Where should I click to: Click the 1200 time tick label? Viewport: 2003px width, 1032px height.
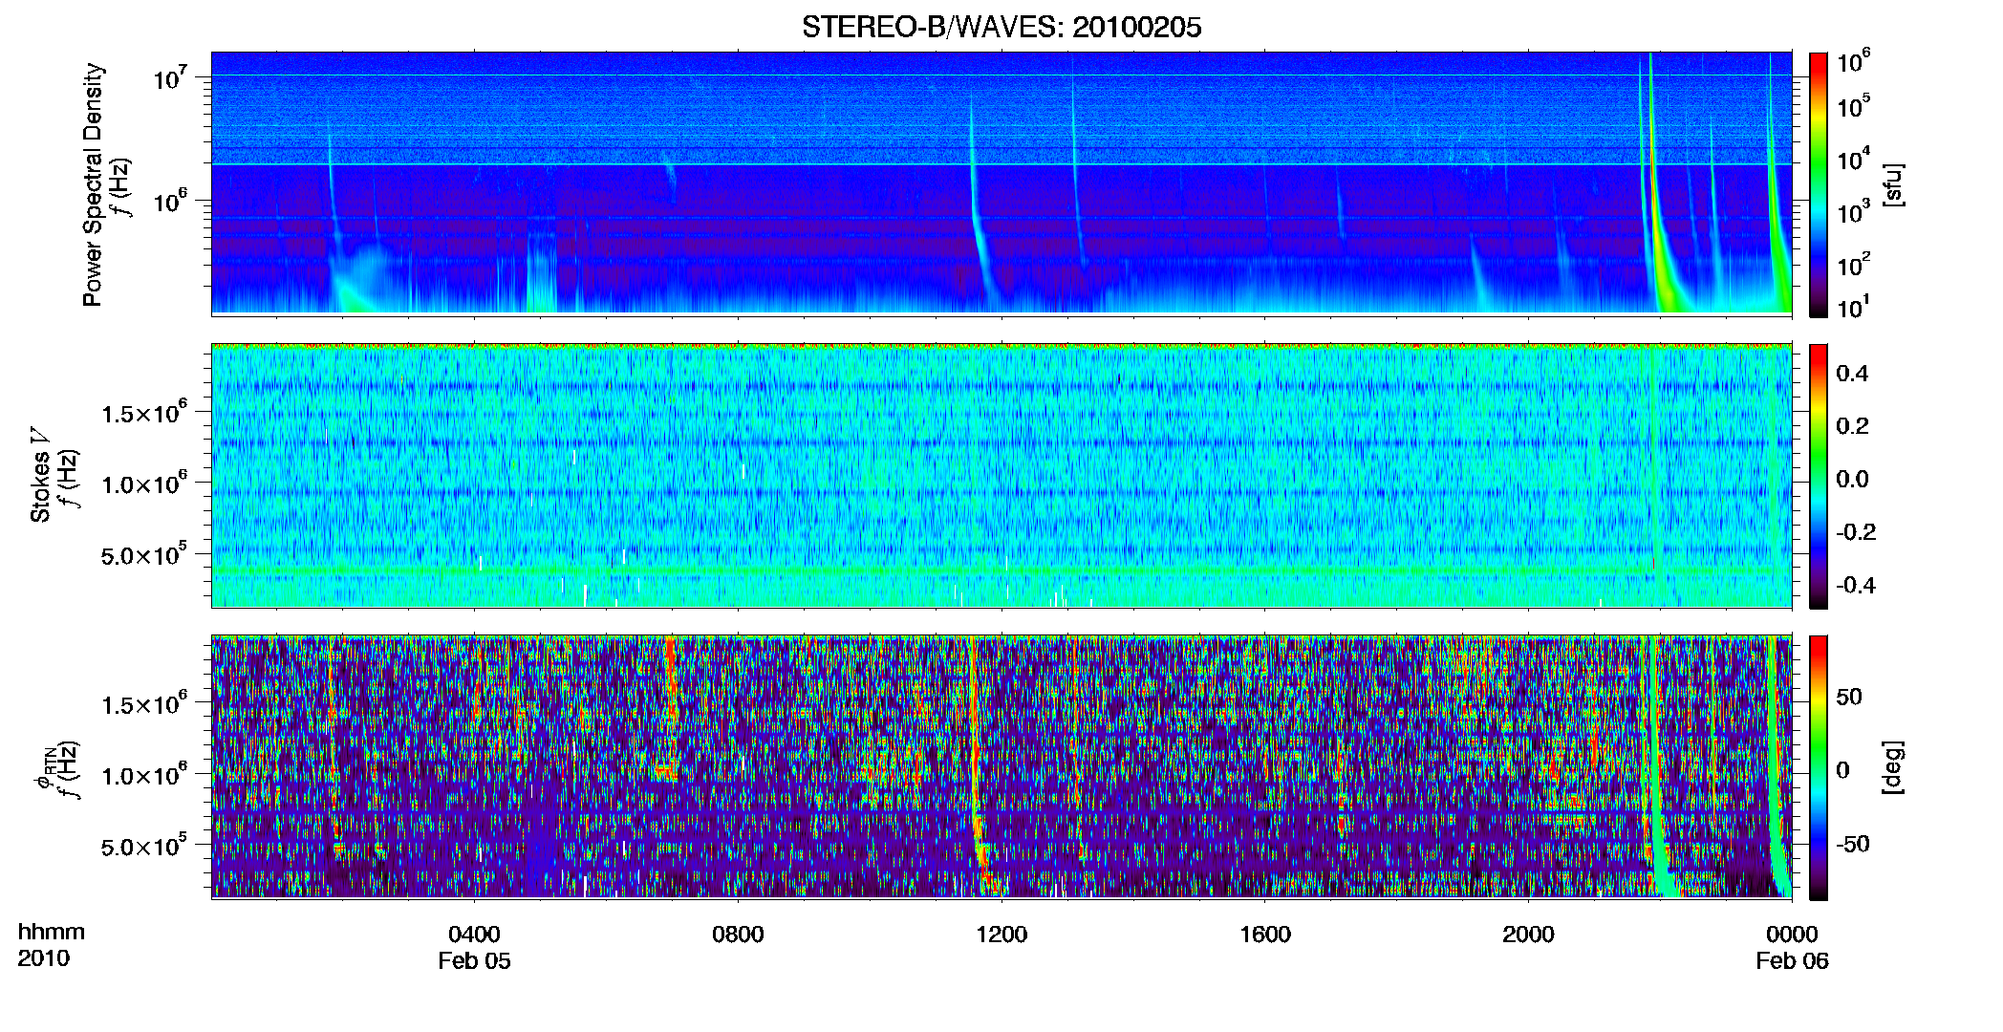[1001, 934]
